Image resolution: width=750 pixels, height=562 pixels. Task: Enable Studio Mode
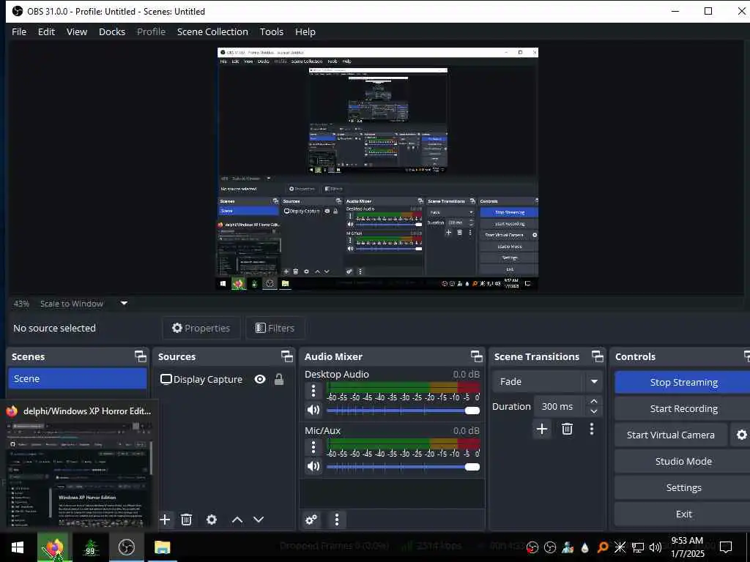click(683, 461)
